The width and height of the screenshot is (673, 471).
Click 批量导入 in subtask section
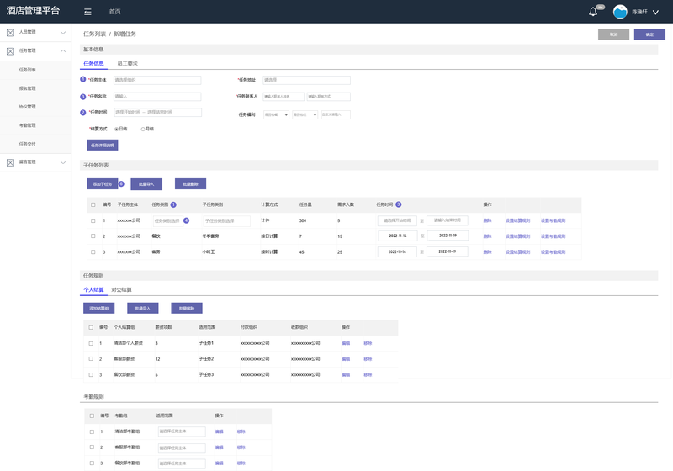[146, 184]
